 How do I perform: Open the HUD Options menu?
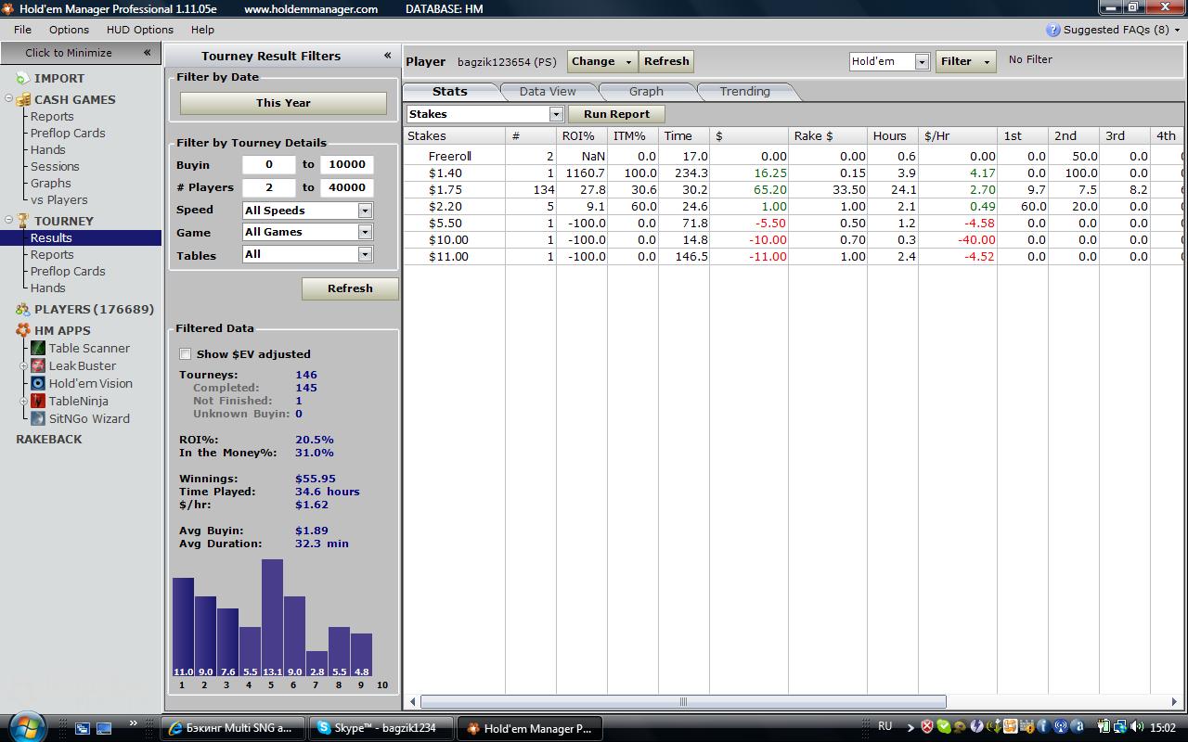tap(139, 30)
